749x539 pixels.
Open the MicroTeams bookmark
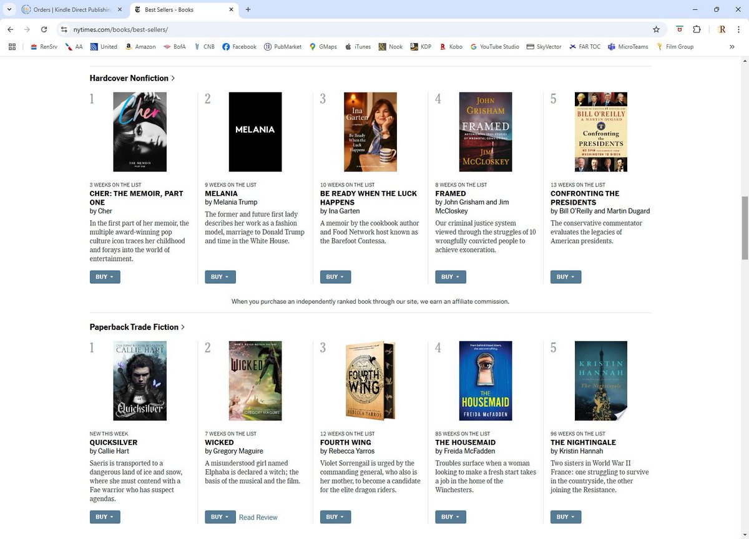627,47
